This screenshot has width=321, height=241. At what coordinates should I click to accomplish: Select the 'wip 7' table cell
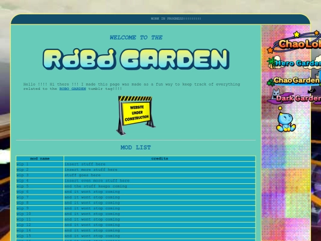pos(40,198)
